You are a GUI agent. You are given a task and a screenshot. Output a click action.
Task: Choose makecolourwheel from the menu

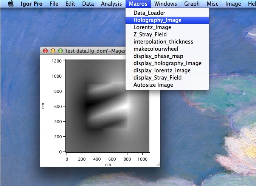[156, 49]
